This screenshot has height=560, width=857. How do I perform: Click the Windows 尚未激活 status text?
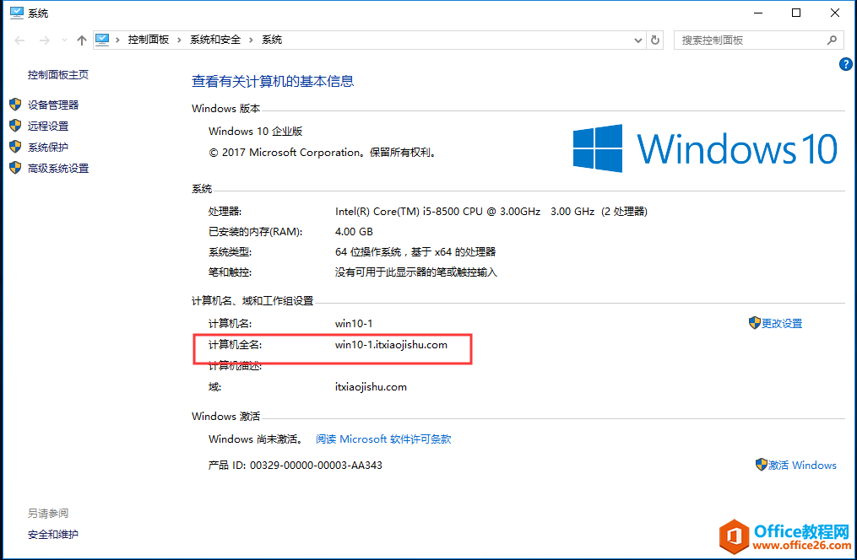[x=256, y=439]
